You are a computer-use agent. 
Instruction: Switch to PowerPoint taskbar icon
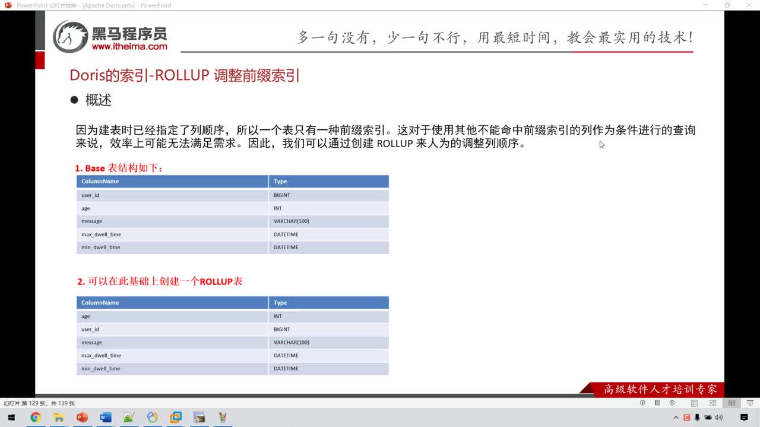point(82,418)
